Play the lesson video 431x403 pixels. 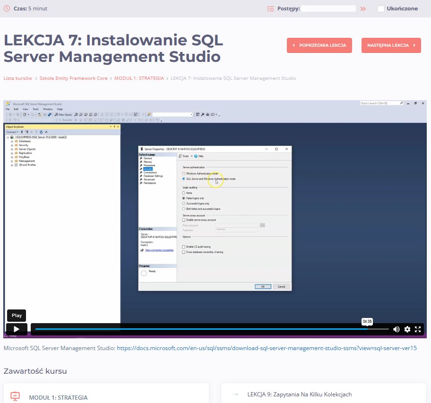point(17,329)
